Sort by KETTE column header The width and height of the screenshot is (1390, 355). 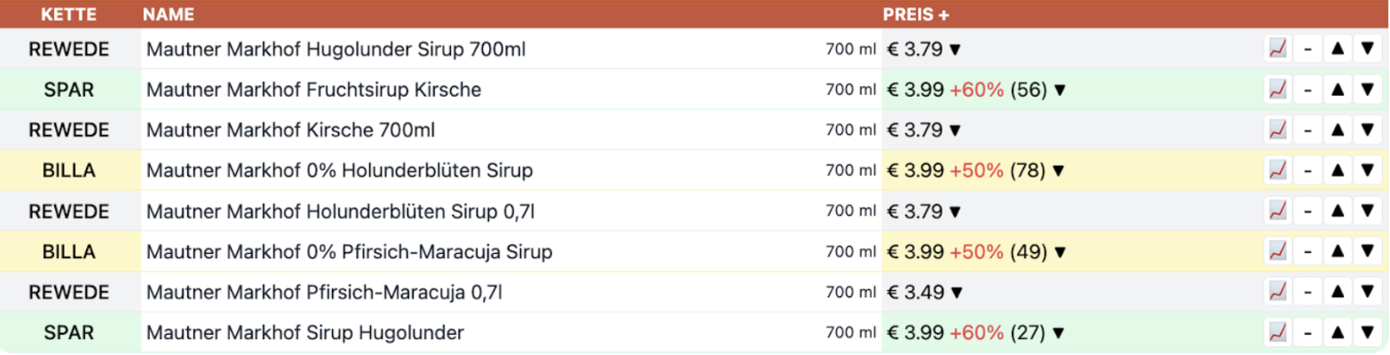(x=68, y=15)
